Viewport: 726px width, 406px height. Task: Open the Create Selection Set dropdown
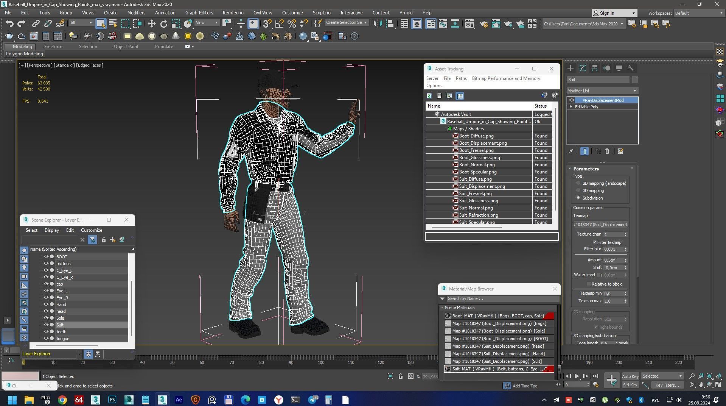pos(346,23)
